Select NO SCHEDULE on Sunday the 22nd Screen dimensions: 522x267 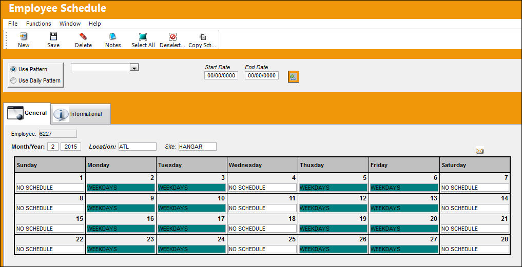tap(50, 250)
